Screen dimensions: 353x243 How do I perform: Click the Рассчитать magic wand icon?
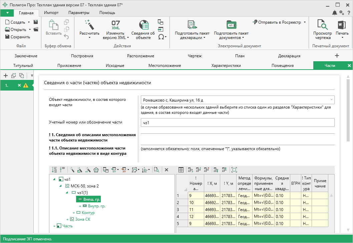coord(89,25)
